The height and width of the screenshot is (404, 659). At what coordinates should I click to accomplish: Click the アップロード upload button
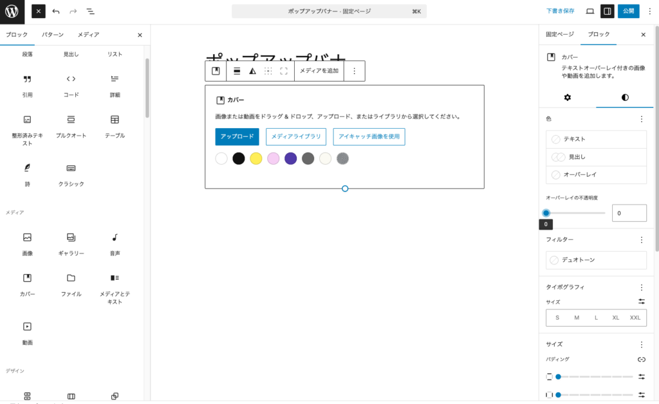tap(237, 137)
